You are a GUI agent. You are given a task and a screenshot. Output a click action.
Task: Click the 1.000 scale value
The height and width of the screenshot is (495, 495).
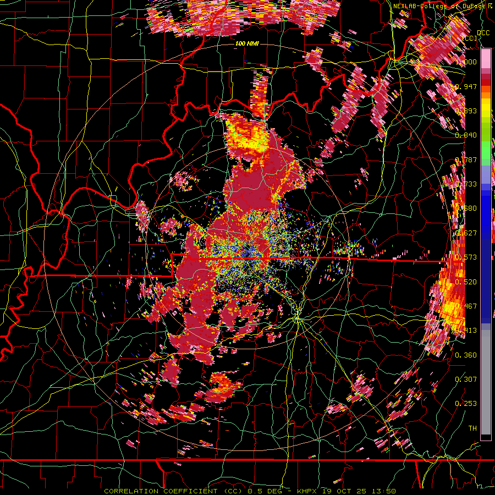pos(466,62)
